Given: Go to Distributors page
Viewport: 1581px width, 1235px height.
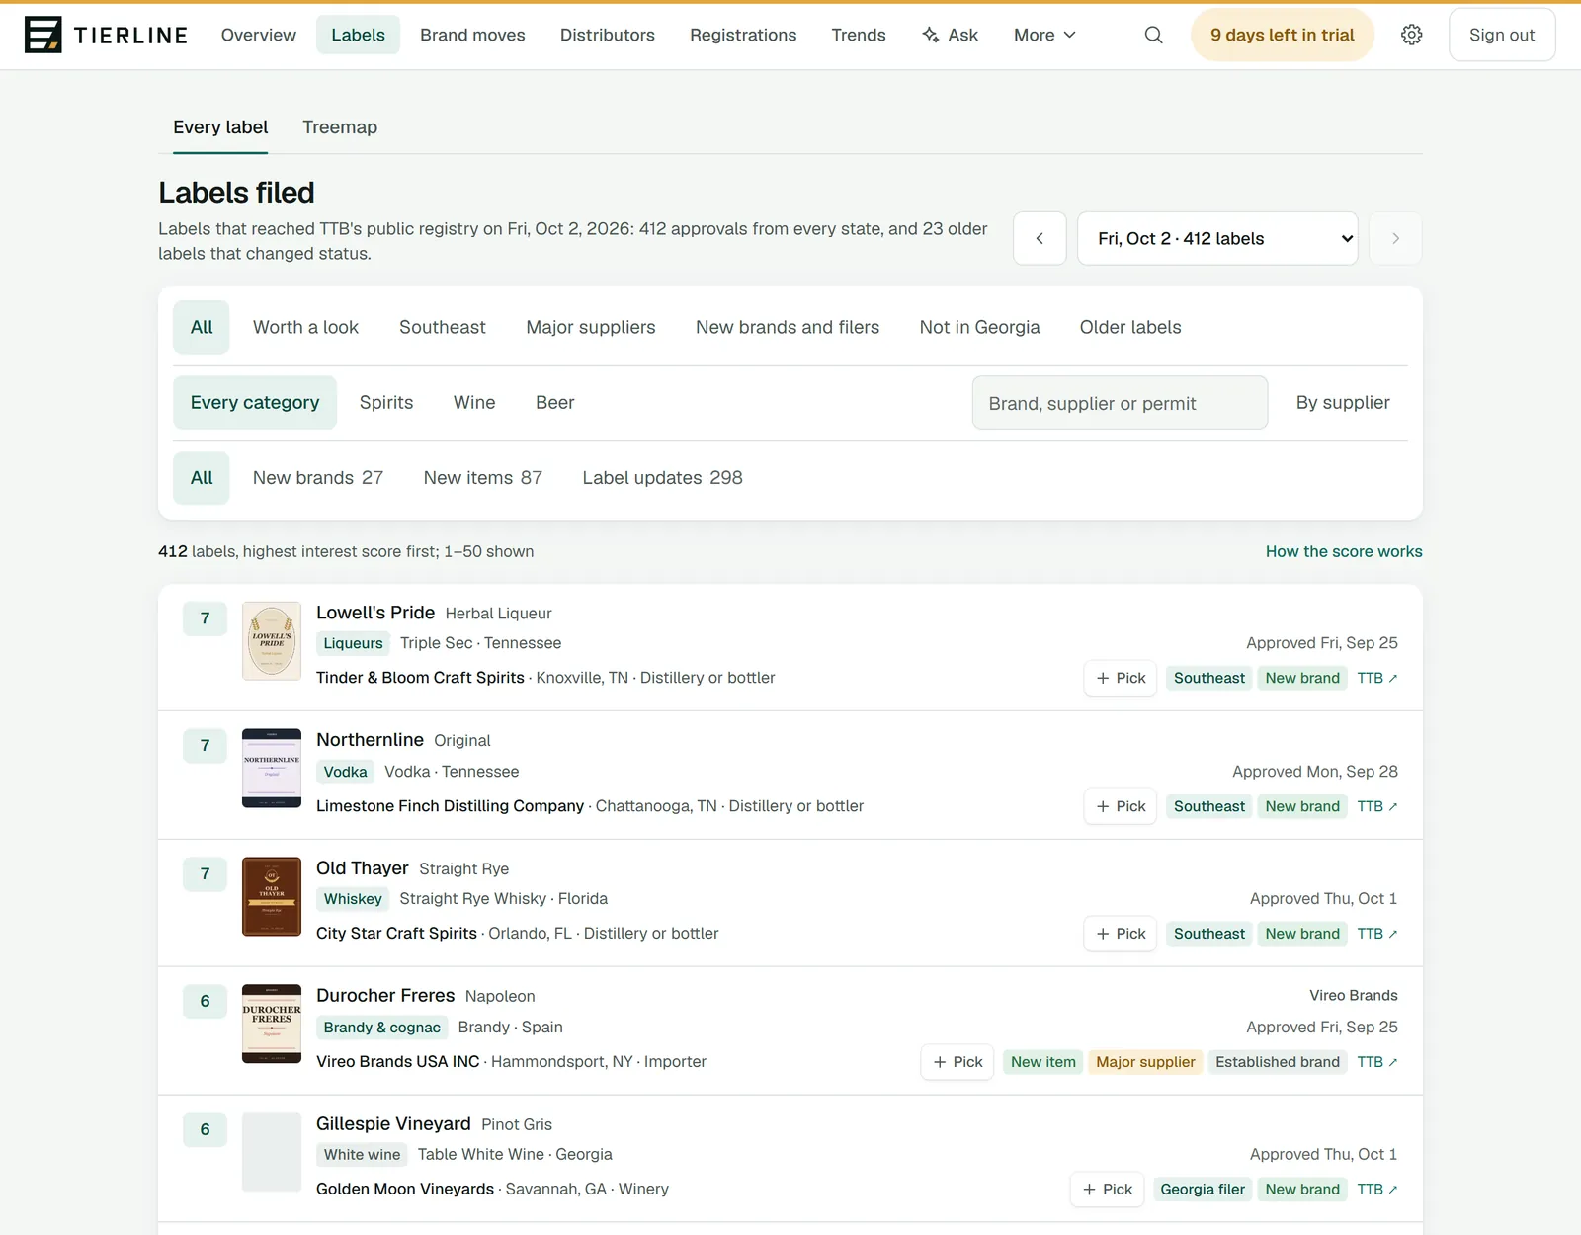Looking at the screenshot, I should point(608,35).
